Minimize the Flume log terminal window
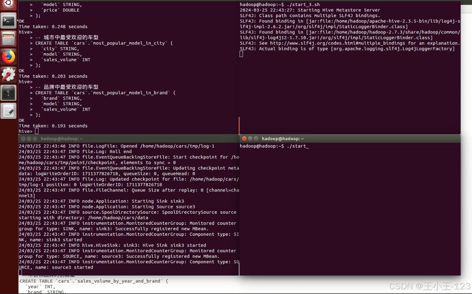 pyautogui.click(x=29, y=138)
